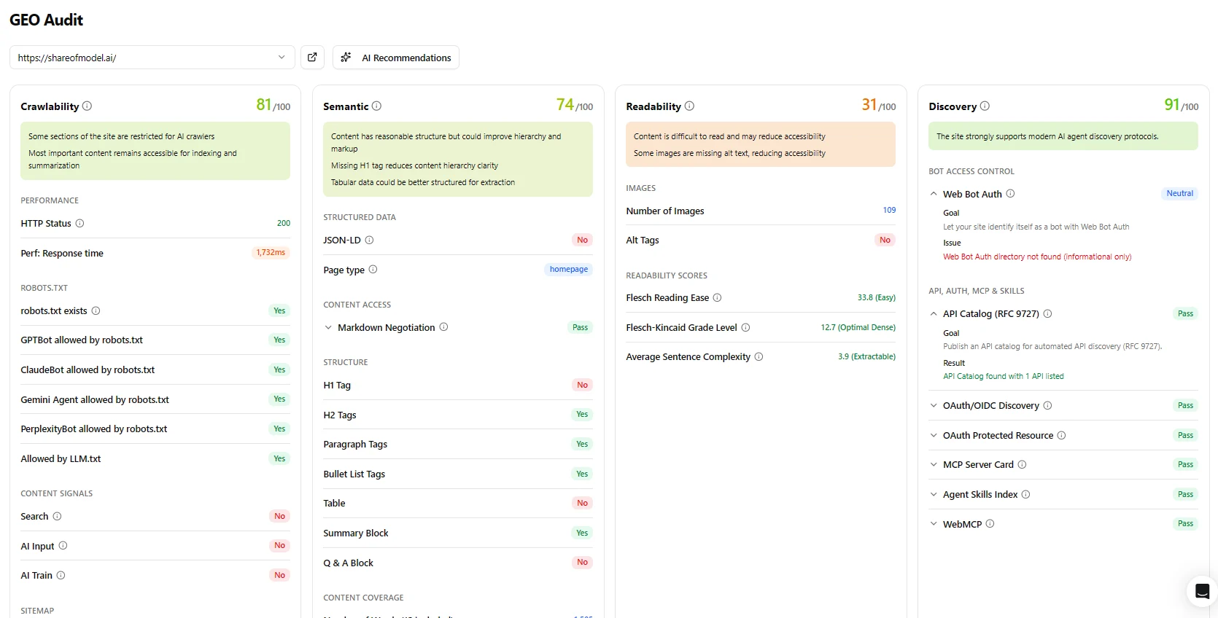This screenshot has width=1218, height=618.
Task: Show info for the Semantic score
Action: coord(376,106)
